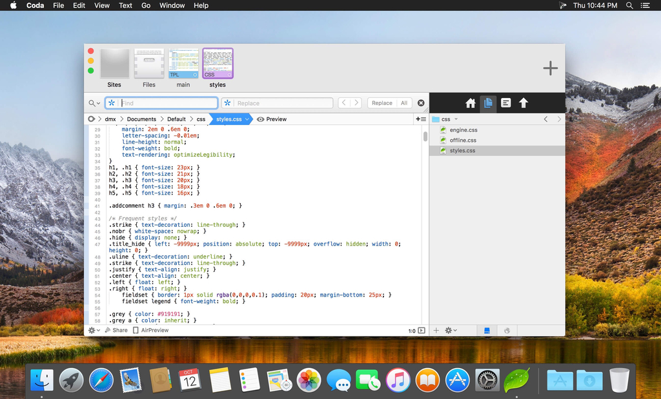Screen dimensions: 661x399
Task: Click the editor vertical scrollbar
Action: click(x=425, y=137)
